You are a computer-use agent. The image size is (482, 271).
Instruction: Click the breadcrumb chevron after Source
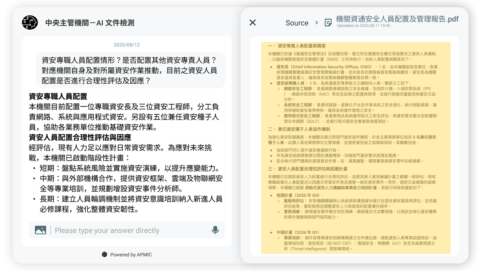pyautogui.click(x=317, y=23)
